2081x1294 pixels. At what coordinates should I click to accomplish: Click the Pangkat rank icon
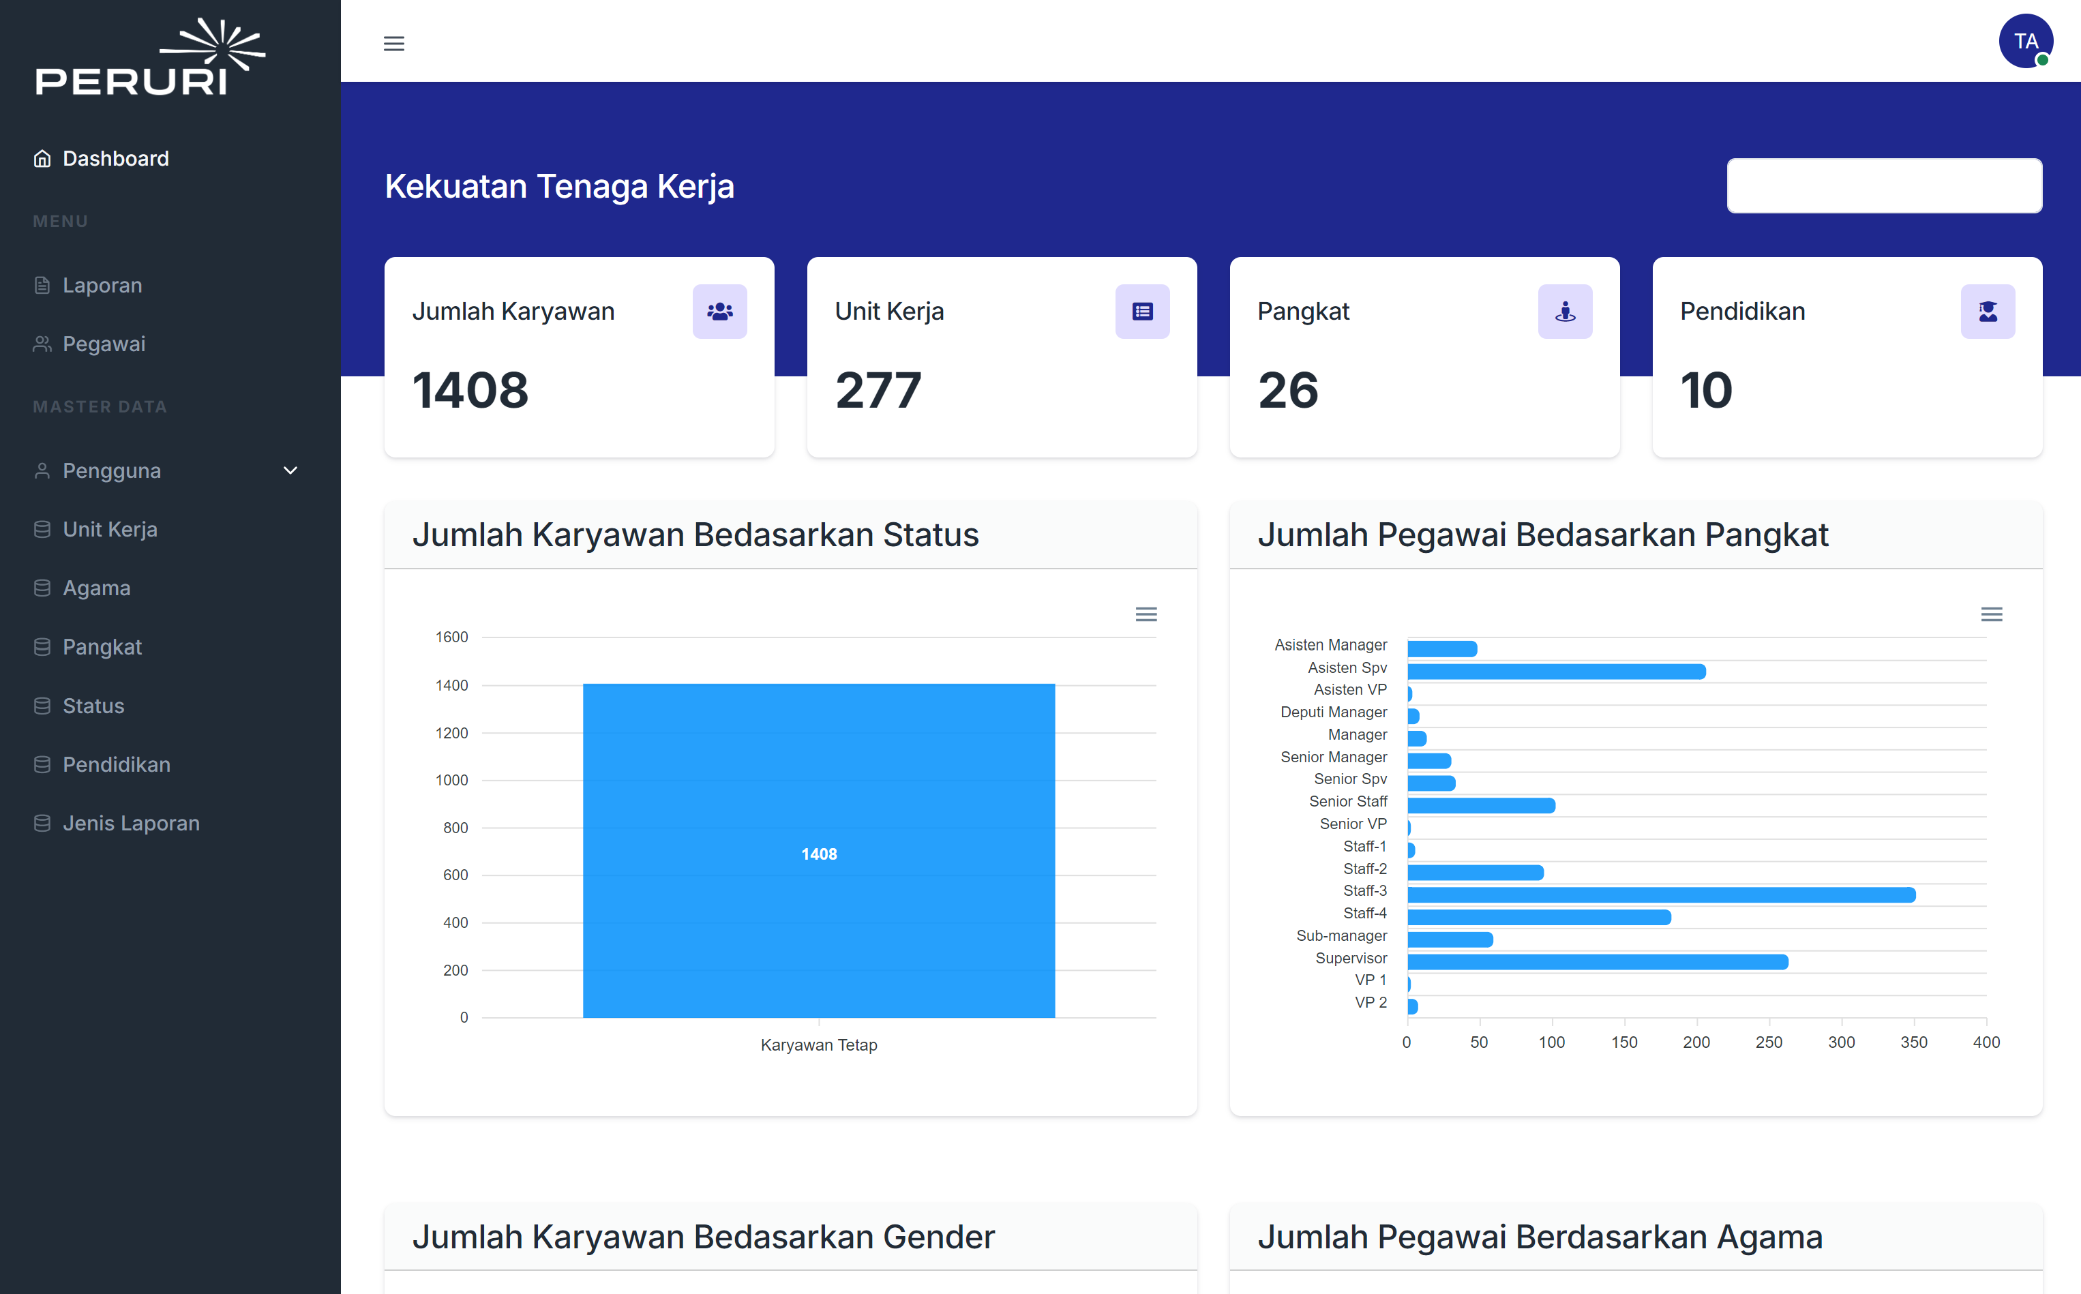tap(1565, 312)
